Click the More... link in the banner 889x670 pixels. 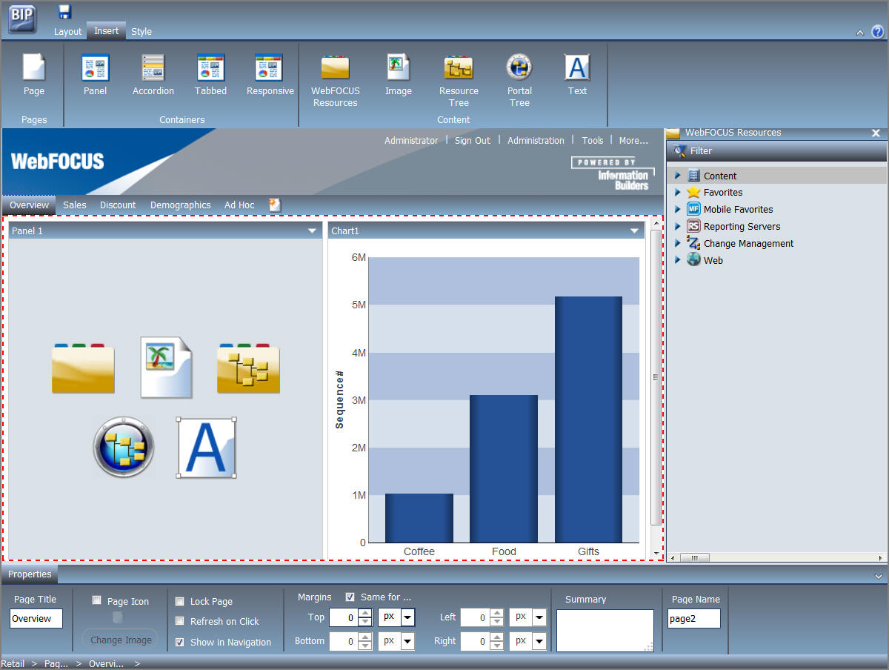(x=633, y=140)
